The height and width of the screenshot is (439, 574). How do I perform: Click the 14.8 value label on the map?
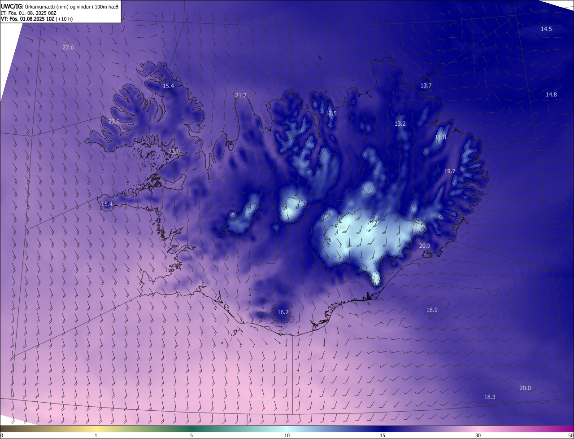(551, 94)
